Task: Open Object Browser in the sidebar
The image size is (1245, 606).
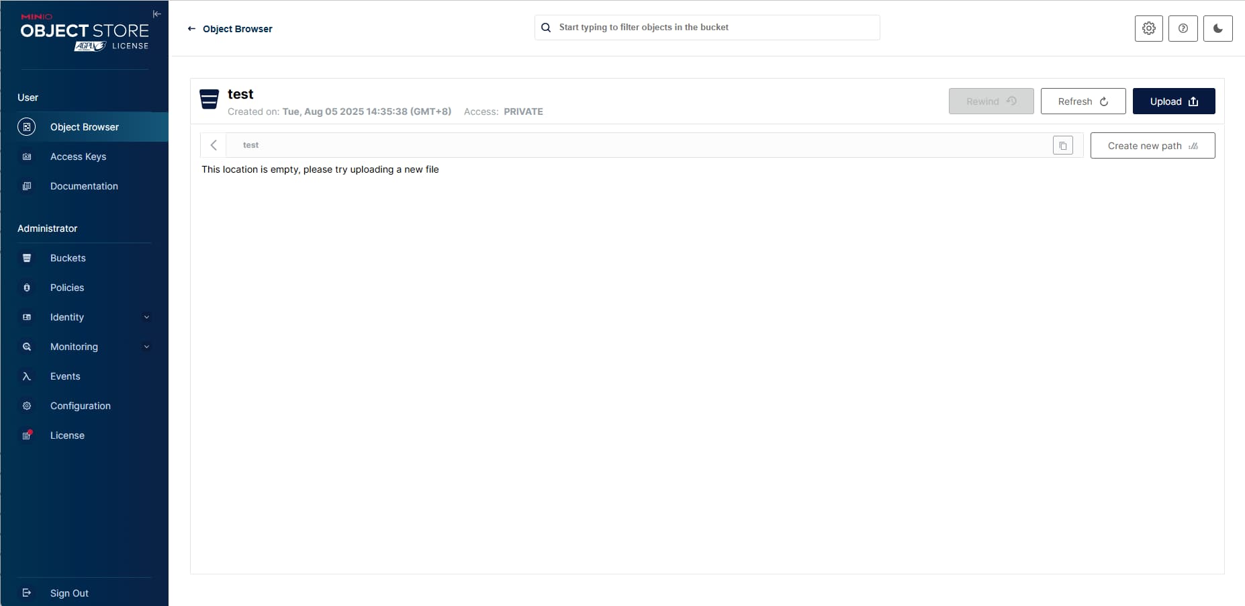Action: 85,127
